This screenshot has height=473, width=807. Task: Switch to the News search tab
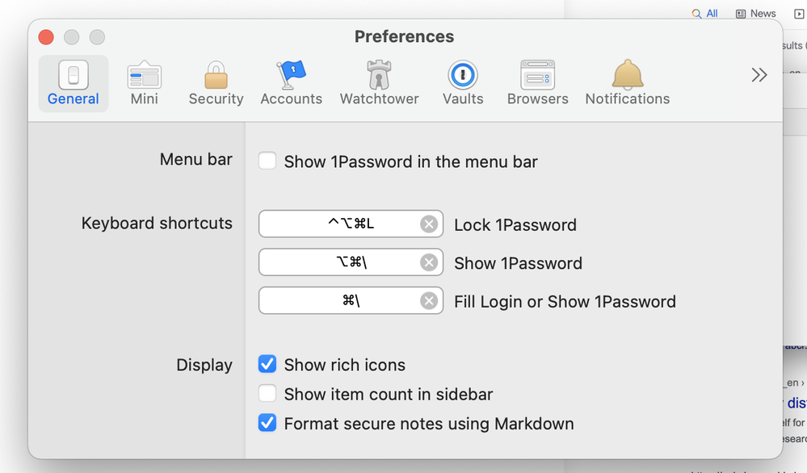tap(756, 14)
